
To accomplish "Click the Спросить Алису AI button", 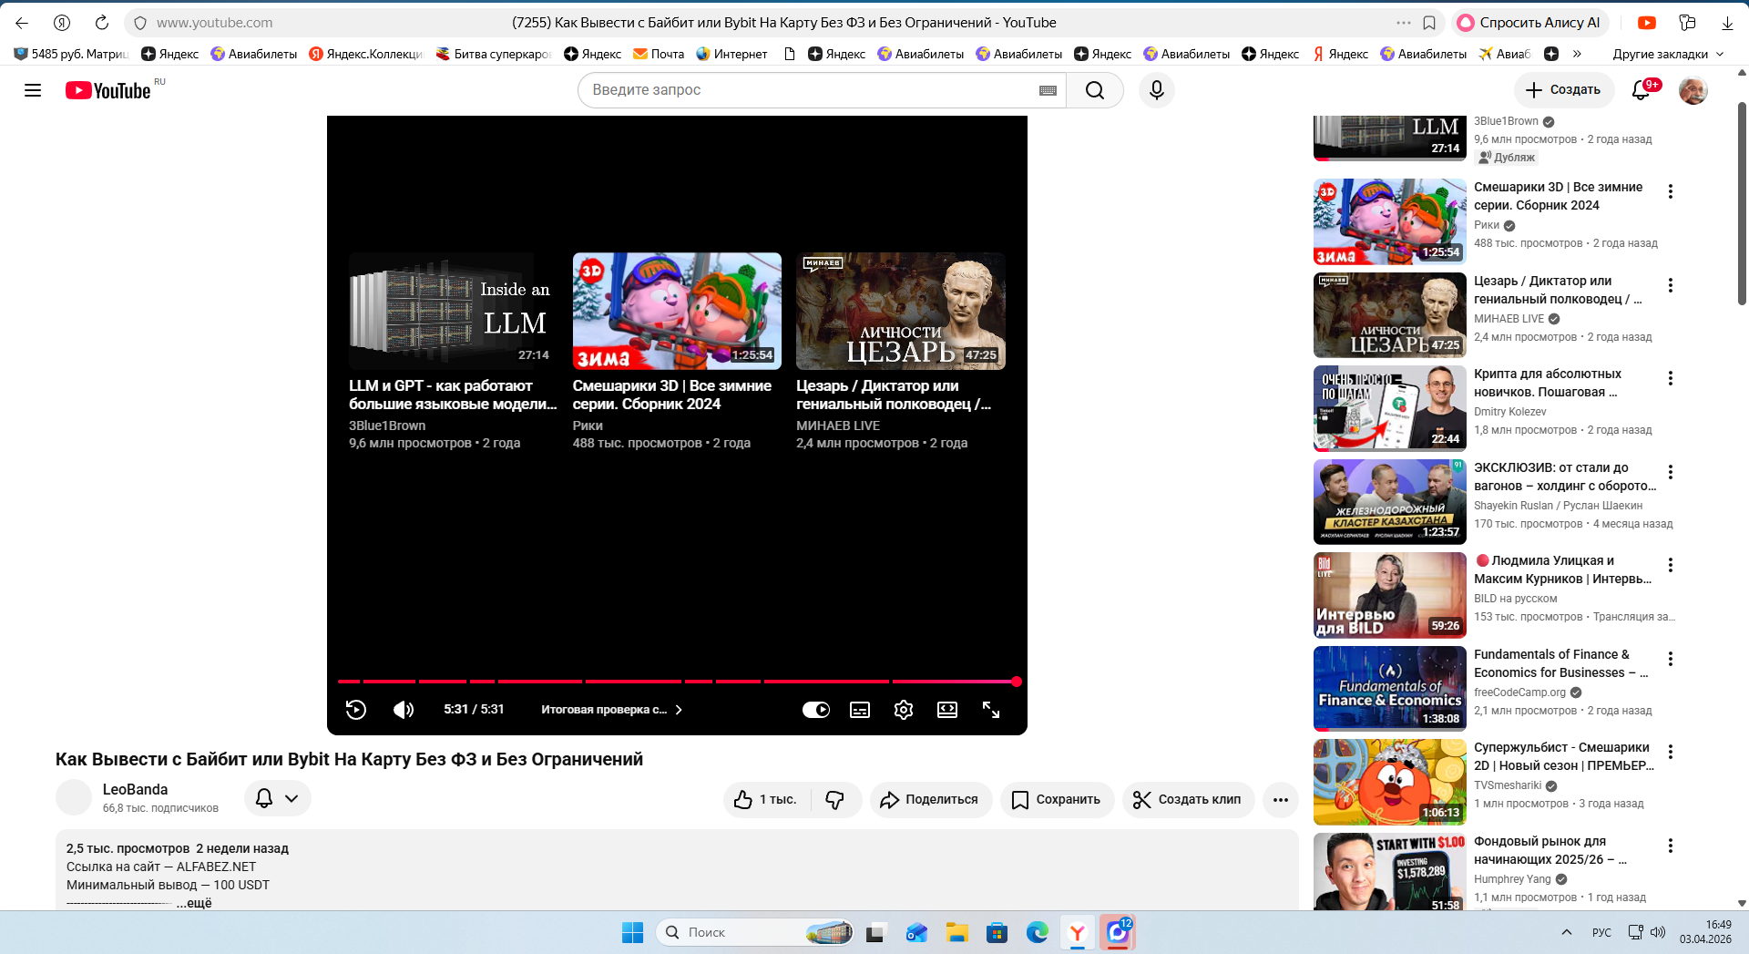I will point(1530,23).
